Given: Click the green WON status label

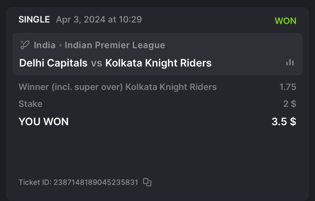Looking at the screenshot, I should click(x=285, y=21).
